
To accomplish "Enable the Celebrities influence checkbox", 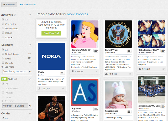I will (3, 24).
